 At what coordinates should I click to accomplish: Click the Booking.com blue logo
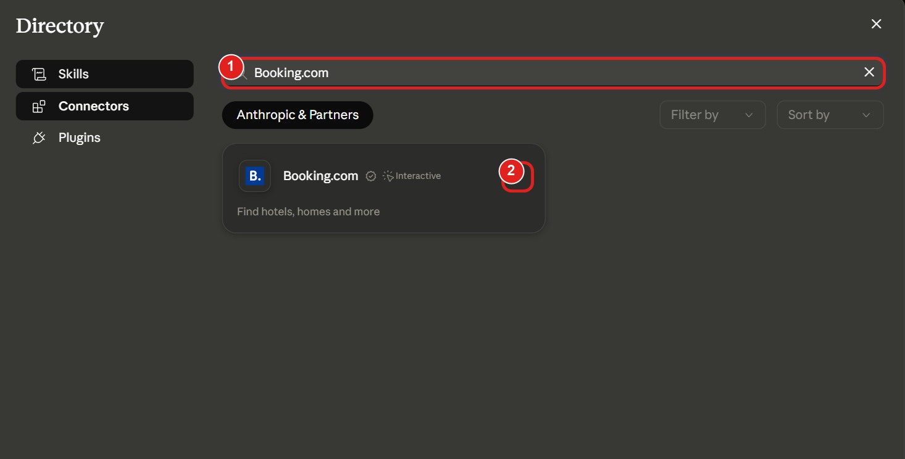(255, 176)
